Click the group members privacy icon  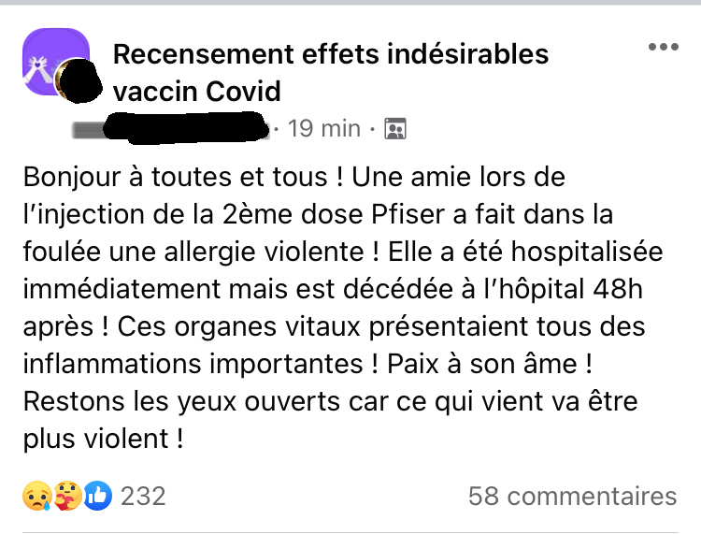pos(395,129)
